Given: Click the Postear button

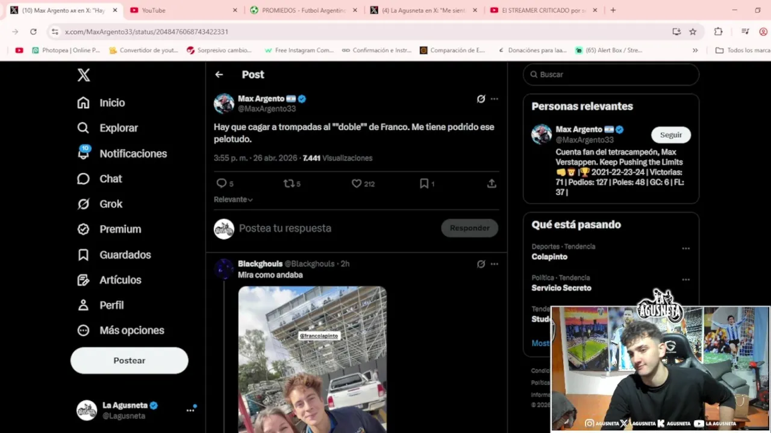Looking at the screenshot, I should 130,360.
